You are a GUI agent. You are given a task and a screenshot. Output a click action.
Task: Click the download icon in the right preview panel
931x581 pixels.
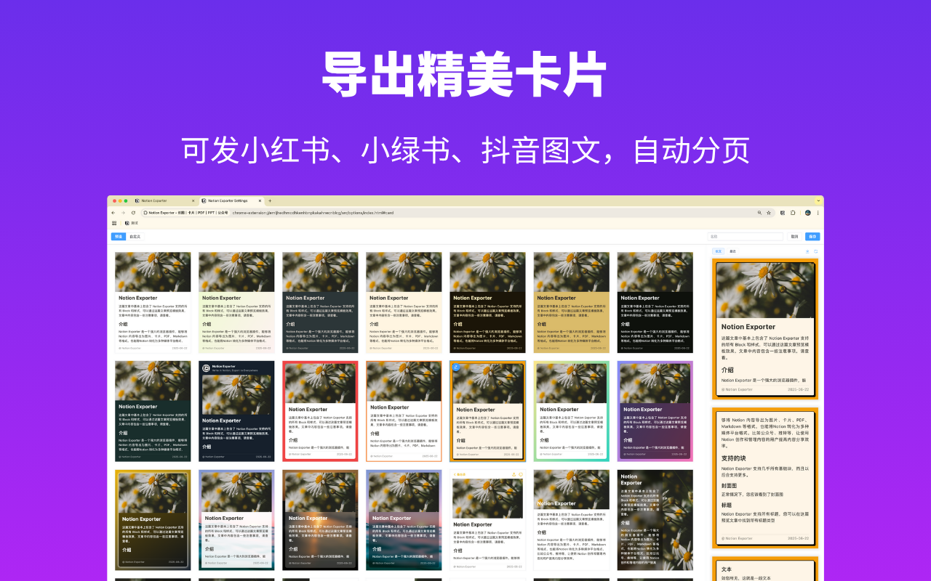807,251
